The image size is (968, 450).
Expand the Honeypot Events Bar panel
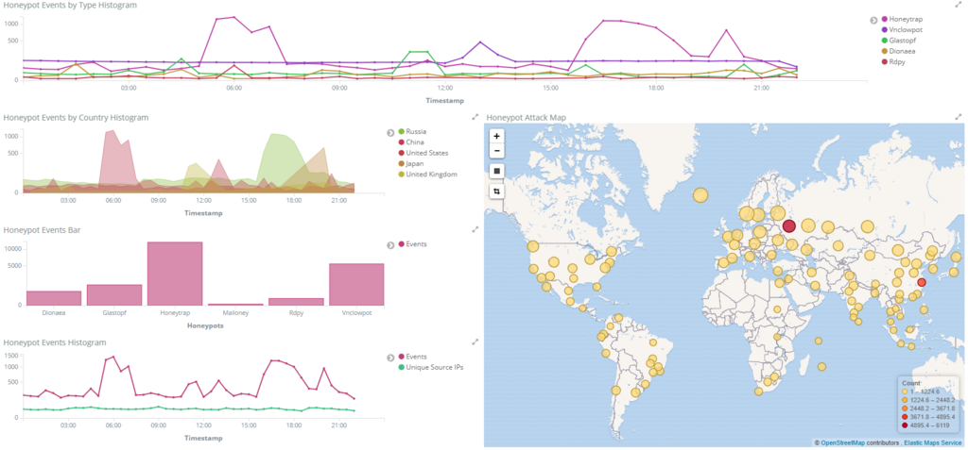[x=475, y=229]
